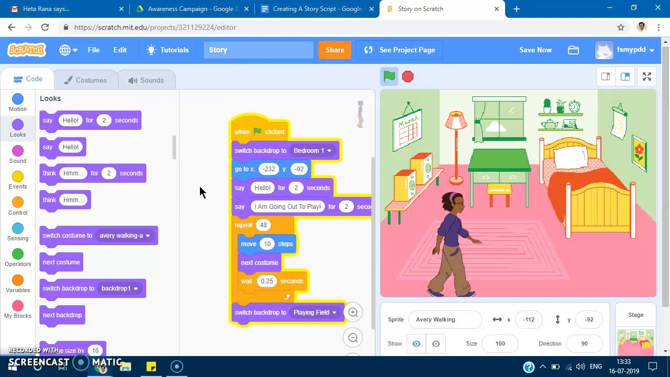Screen dimensions: 670x377
Task: Show the sprite using eye icon
Action: click(x=416, y=343)
